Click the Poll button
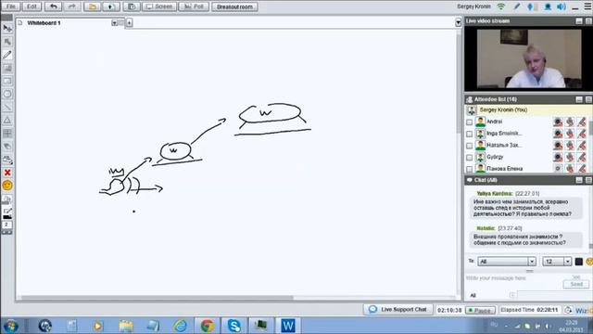This screenshot has width=593, height=334. tap(194, 6)
